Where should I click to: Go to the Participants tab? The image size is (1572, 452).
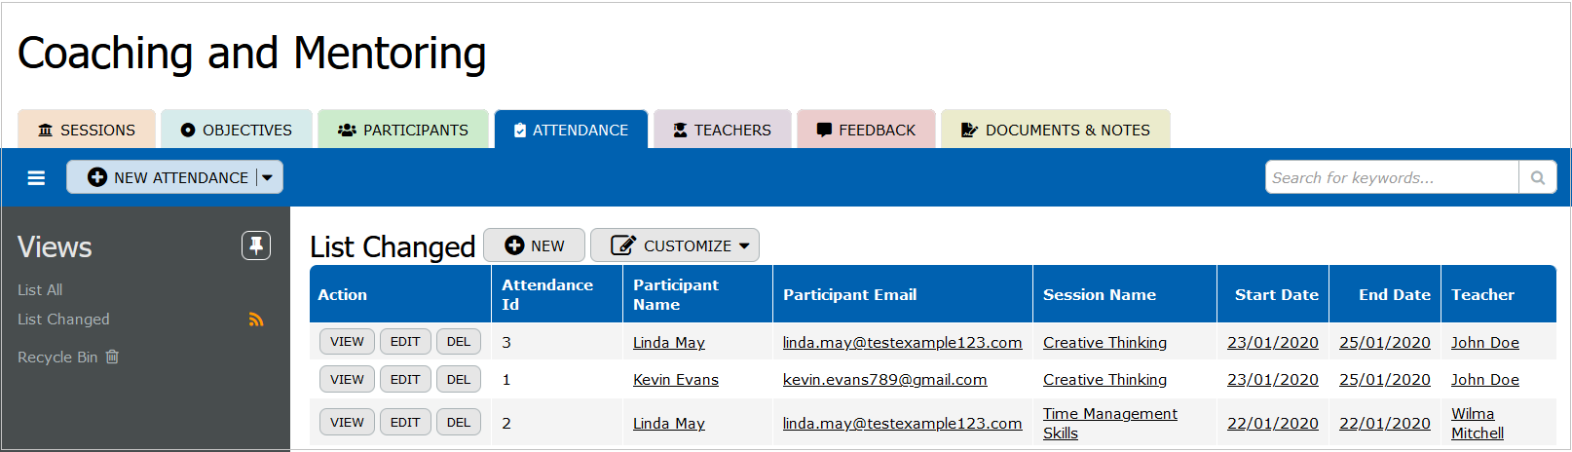[403, 130]
